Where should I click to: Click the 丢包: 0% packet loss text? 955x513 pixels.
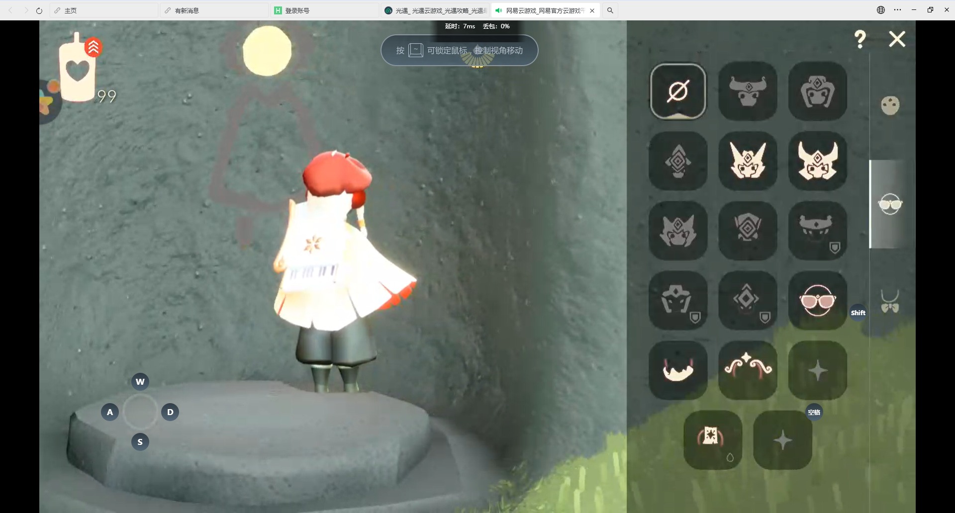[496, 26]
